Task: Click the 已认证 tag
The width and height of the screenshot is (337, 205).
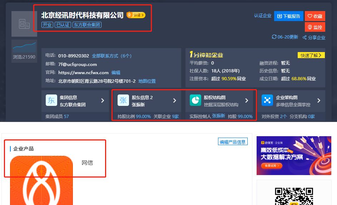Action: (x=63, y=25)
